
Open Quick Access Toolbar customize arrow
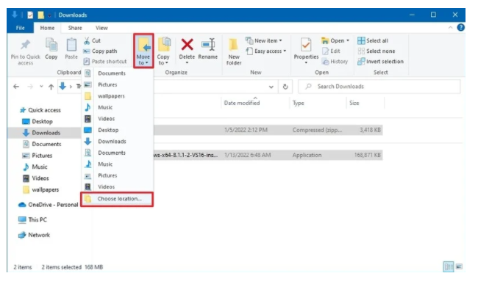(x=49, y=15)
